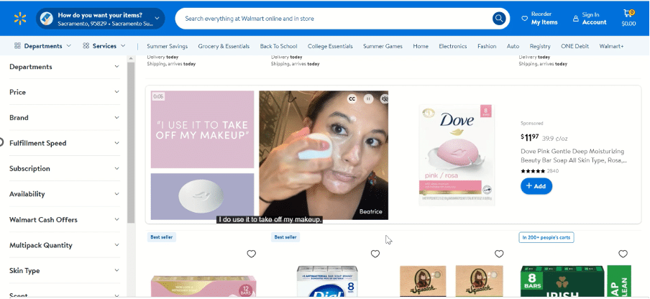This screenshot has height=299, width=650.
Task: Expand the Departments nav dropdown
Action: (x=69, y=46)
